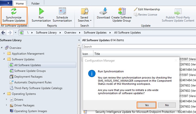Select All Software Updates tree item
This screenshot has height=114, width=196.
[x=42, y=65]
